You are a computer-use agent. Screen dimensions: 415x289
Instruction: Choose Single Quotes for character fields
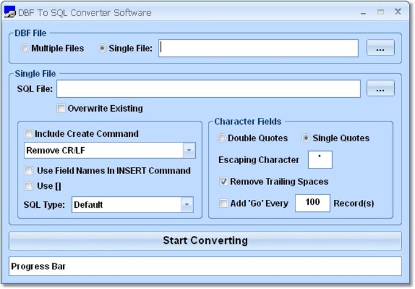tap(306, 138)
